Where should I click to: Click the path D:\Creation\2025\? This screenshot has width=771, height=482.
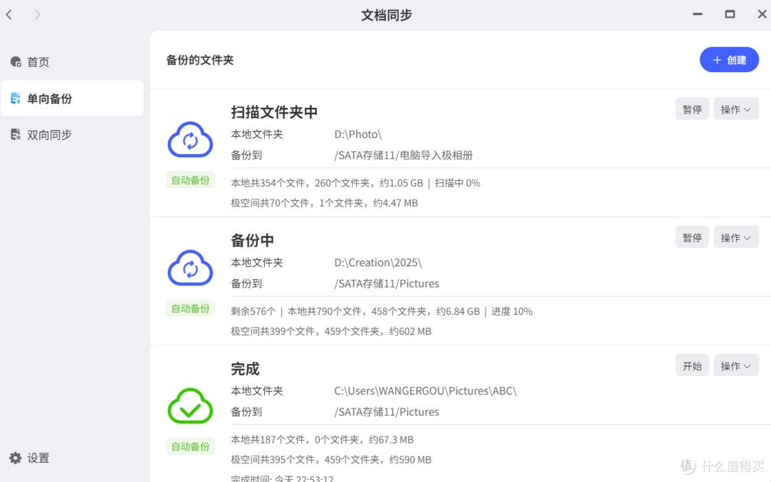coord(378,263)
